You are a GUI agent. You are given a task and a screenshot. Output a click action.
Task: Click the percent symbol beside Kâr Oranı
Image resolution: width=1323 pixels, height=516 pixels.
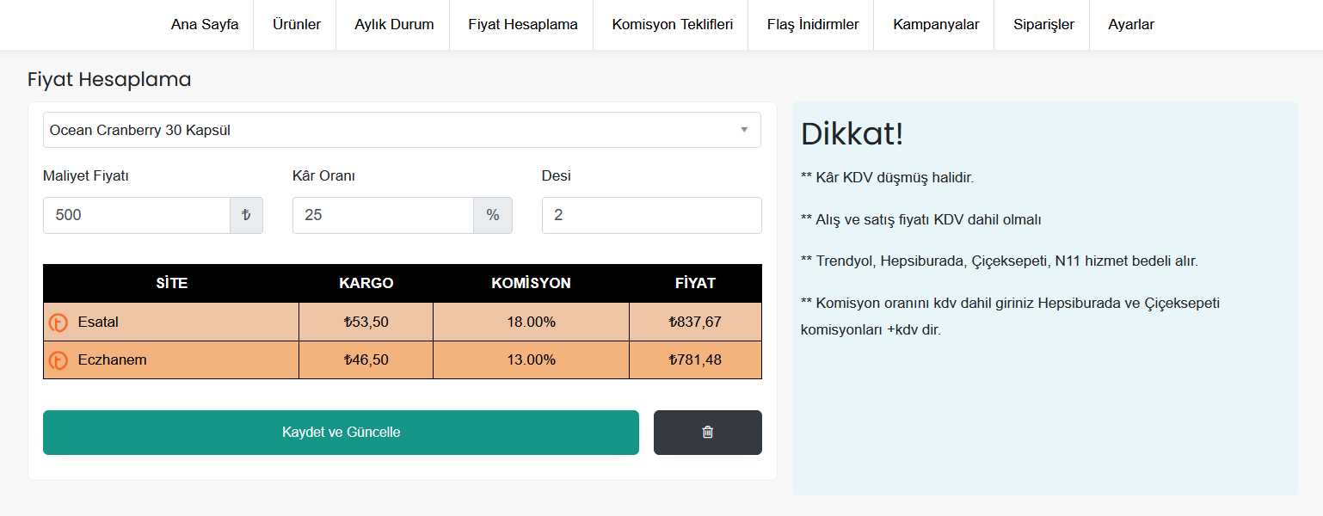tap(493, 215)
